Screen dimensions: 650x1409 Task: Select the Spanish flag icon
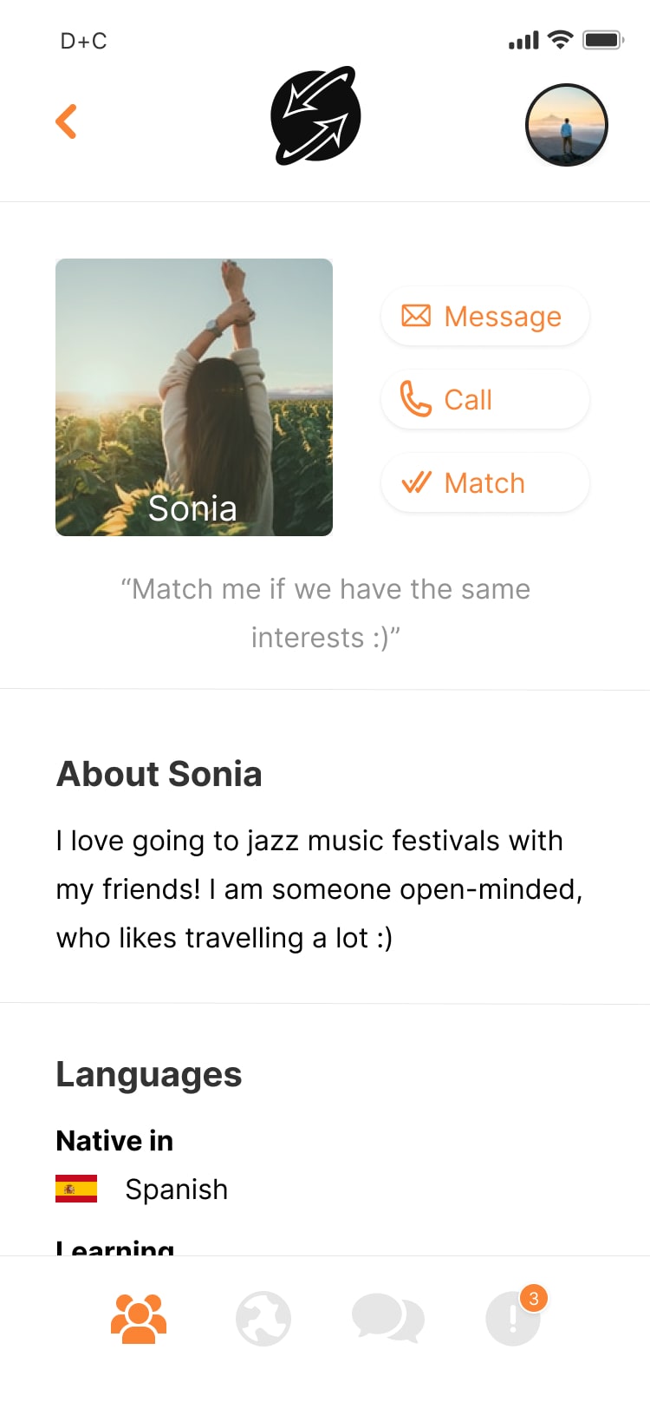pyautogui.click(x=76, y=1189)
